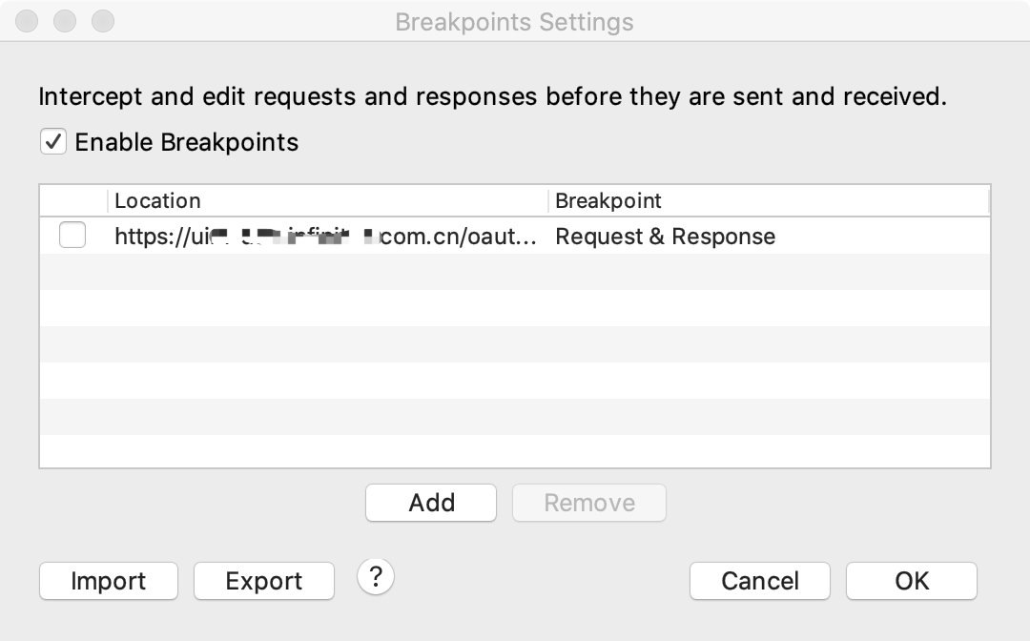Import breakpoint settings
Viewport: 1030px width, 641px height.
click(x=108, y=581)
